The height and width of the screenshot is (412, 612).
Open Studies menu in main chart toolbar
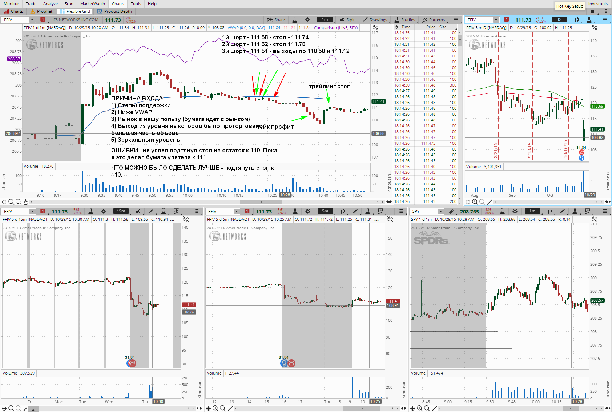404,20
